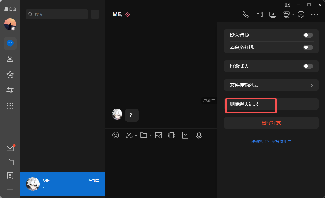325x198 pixels.
Task: Select the ME. conversation in chat list
Action: tap(62, 184)
